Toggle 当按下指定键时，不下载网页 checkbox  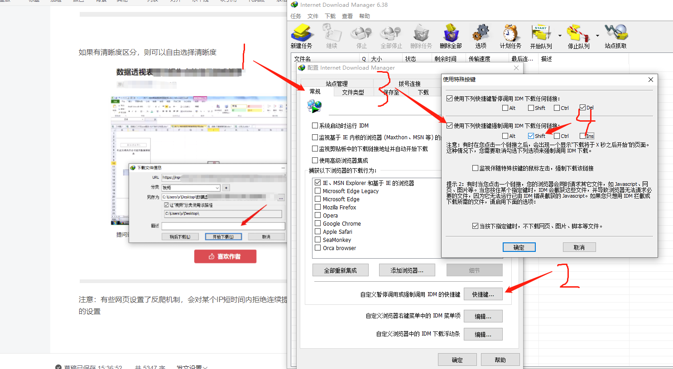(x=475, y=226)
